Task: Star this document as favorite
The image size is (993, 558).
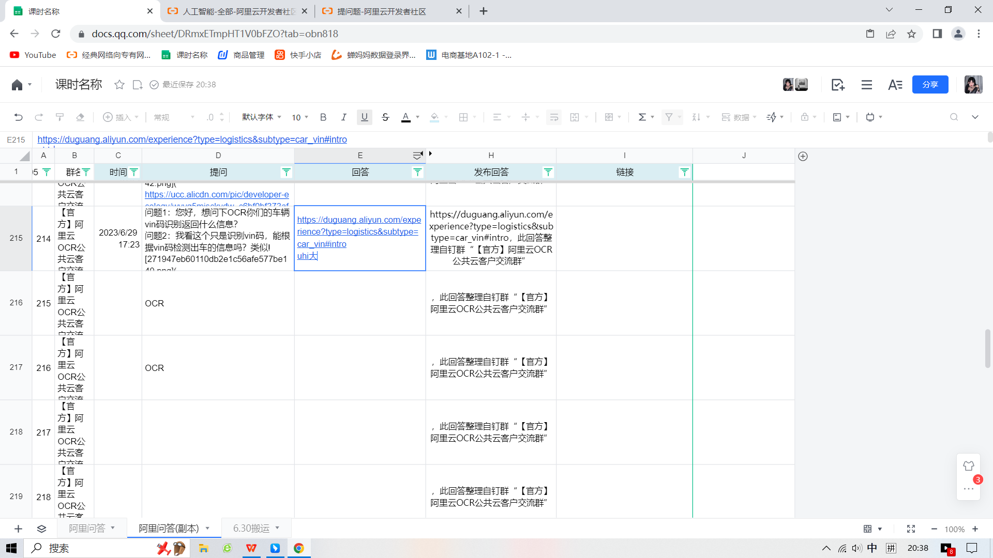Action: [119, 85]
